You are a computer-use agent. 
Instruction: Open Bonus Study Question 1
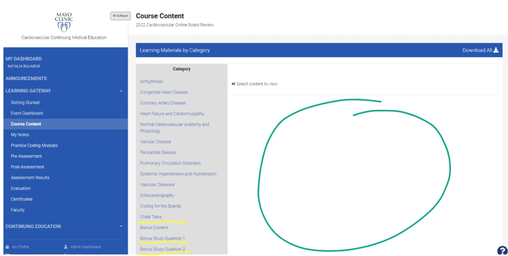click(162, 239)
